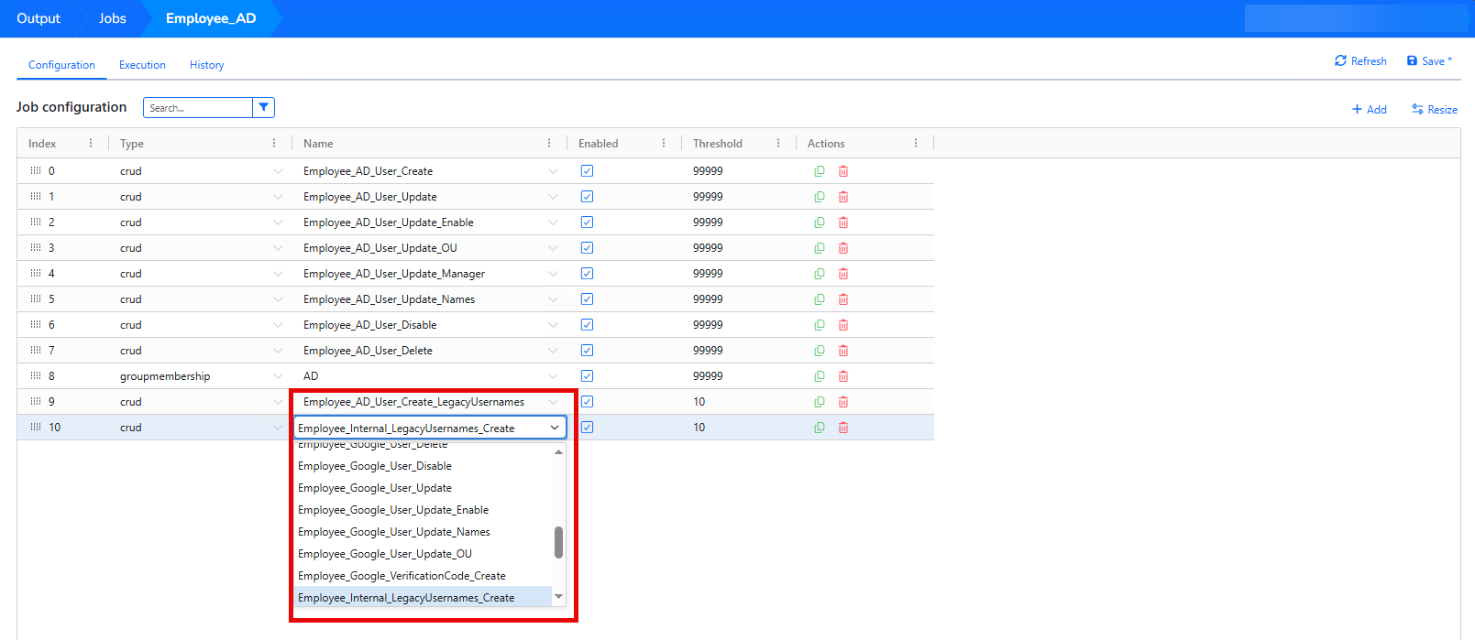Copy the groupmembership AD row
This screenshot has width=1475, height=640.
pos(820,376)
